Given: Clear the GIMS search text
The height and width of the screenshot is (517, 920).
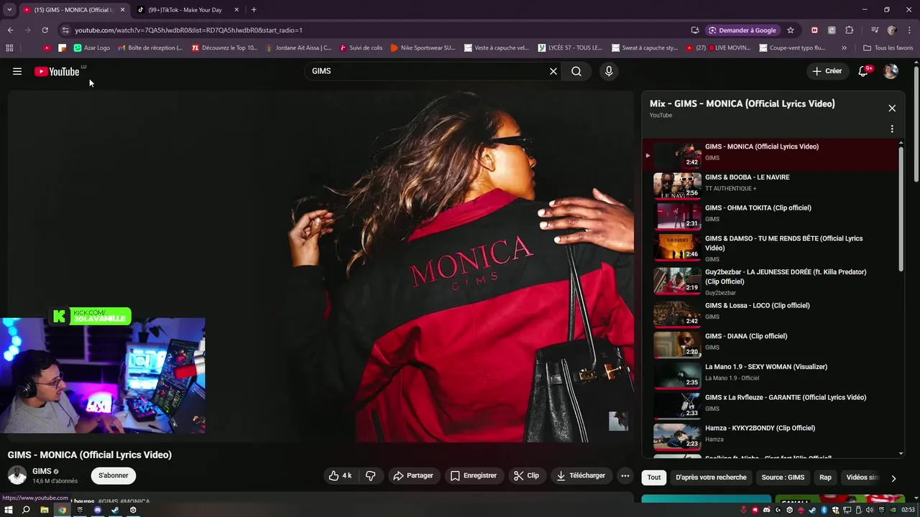Looking at the screenshot, I should (x=553, y=71).
